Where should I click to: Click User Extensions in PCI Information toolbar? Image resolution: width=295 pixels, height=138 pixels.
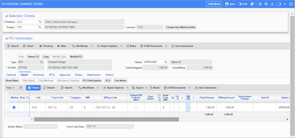[x=182, y=46]
